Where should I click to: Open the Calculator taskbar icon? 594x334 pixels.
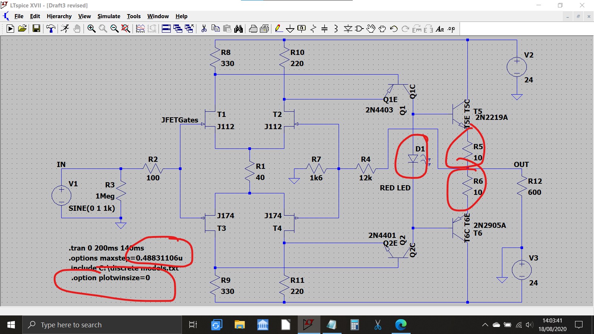(x=355, y=325)
